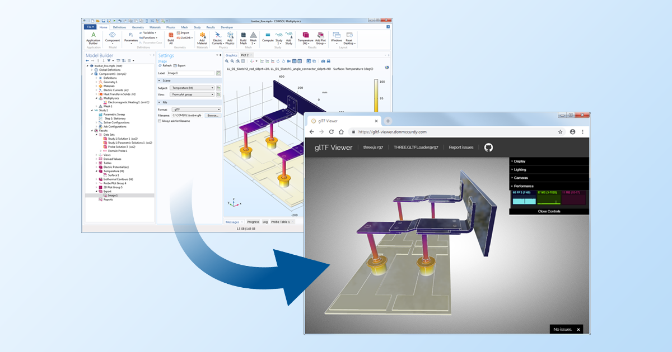Click the Filename field with busbar.glb path
This screenshot has width=672, height=352.
click(188, 115)
